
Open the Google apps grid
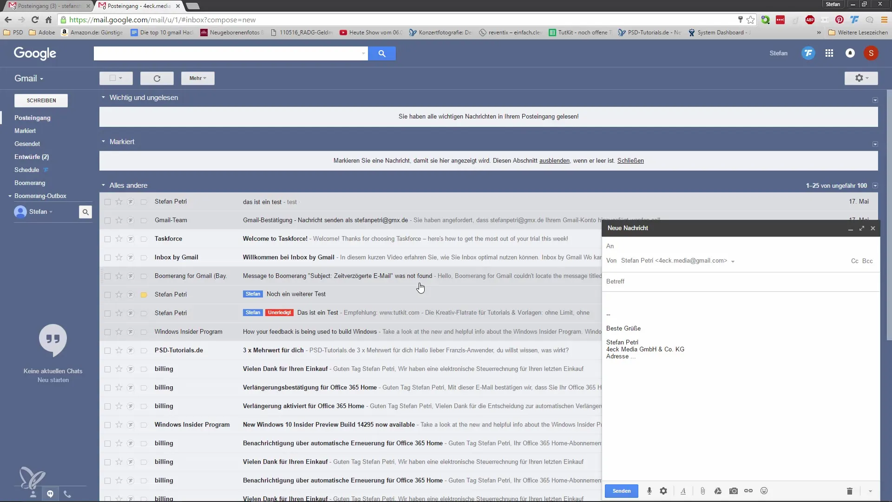[x=829, y=53]
